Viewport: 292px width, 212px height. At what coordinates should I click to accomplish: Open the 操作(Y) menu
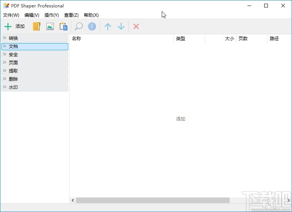click(52, 15)
